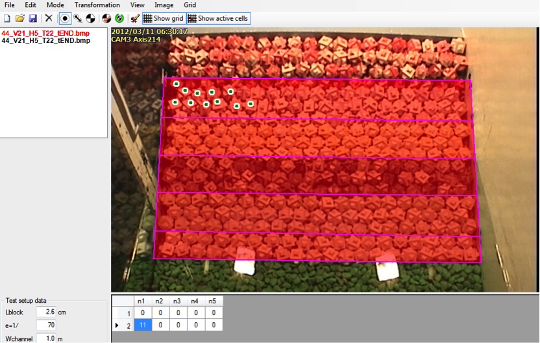
Task: Select the point marker mode tool
Action: pos(65,19)
